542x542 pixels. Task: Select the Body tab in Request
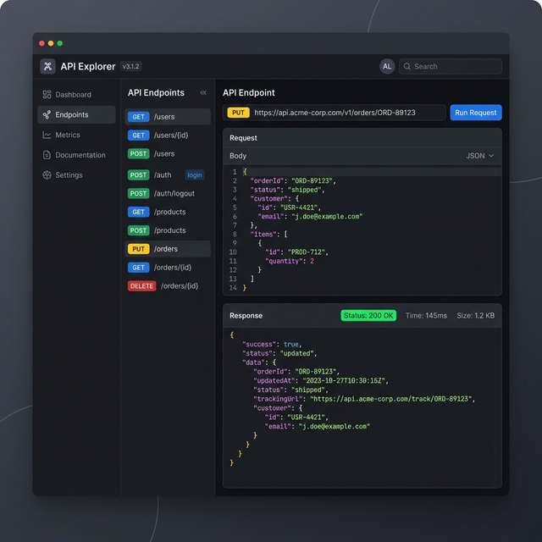click(x=238, y=156)
